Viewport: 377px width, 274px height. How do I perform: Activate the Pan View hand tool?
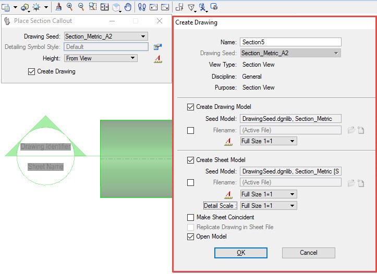128,7
